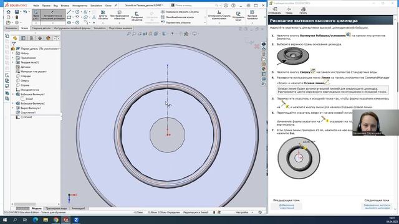
Task: Open dropdown next to Line tool
Action: [x=73, y=12]
